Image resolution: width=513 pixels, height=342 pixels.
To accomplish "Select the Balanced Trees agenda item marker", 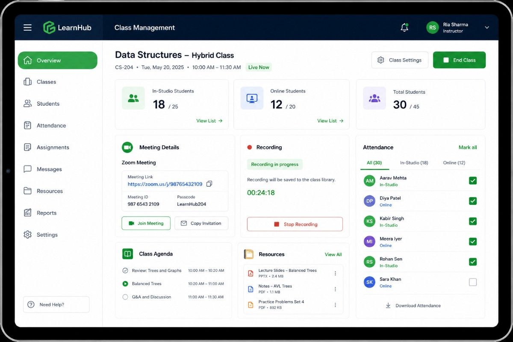I will coord(125,283).
